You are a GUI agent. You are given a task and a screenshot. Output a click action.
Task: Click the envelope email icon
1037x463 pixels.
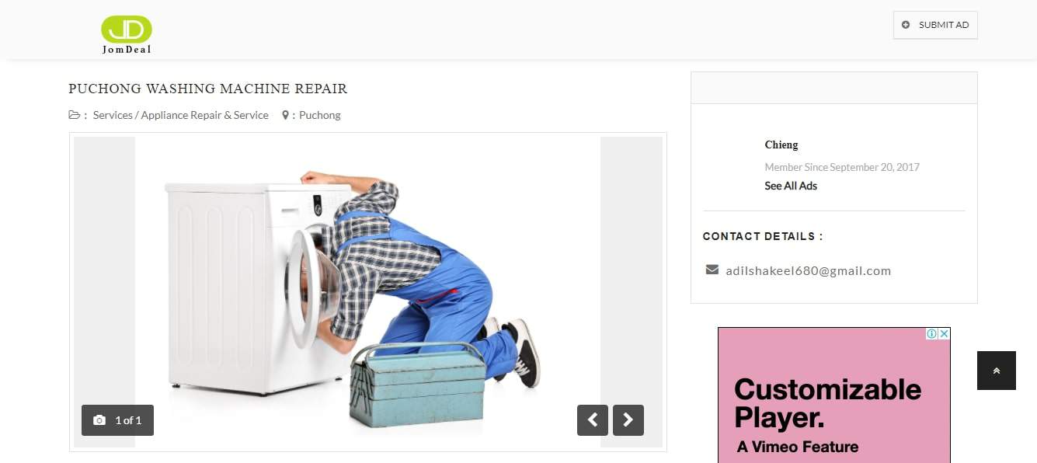click(x=712, y=270)
